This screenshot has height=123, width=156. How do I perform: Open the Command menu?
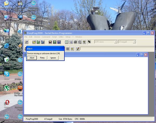point(46,37)
